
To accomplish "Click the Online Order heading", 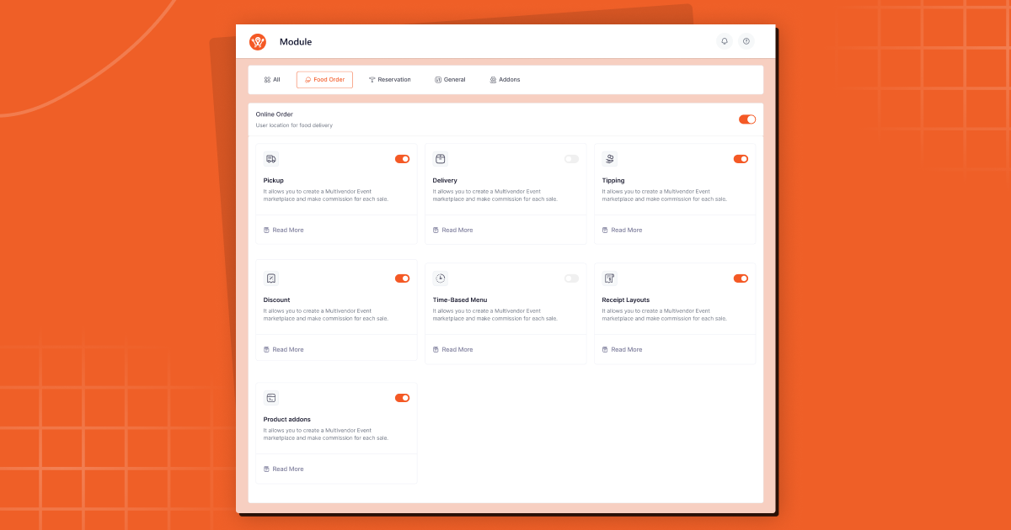I will (275, 114).
